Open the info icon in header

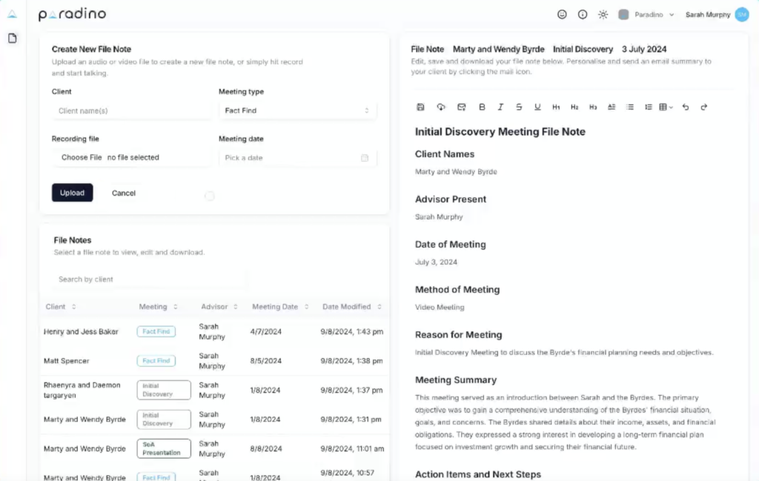[x=583, y=14]
